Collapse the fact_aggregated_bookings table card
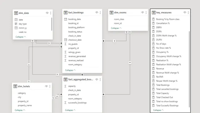This screenshot has height=113, width=200. [70, 110]
